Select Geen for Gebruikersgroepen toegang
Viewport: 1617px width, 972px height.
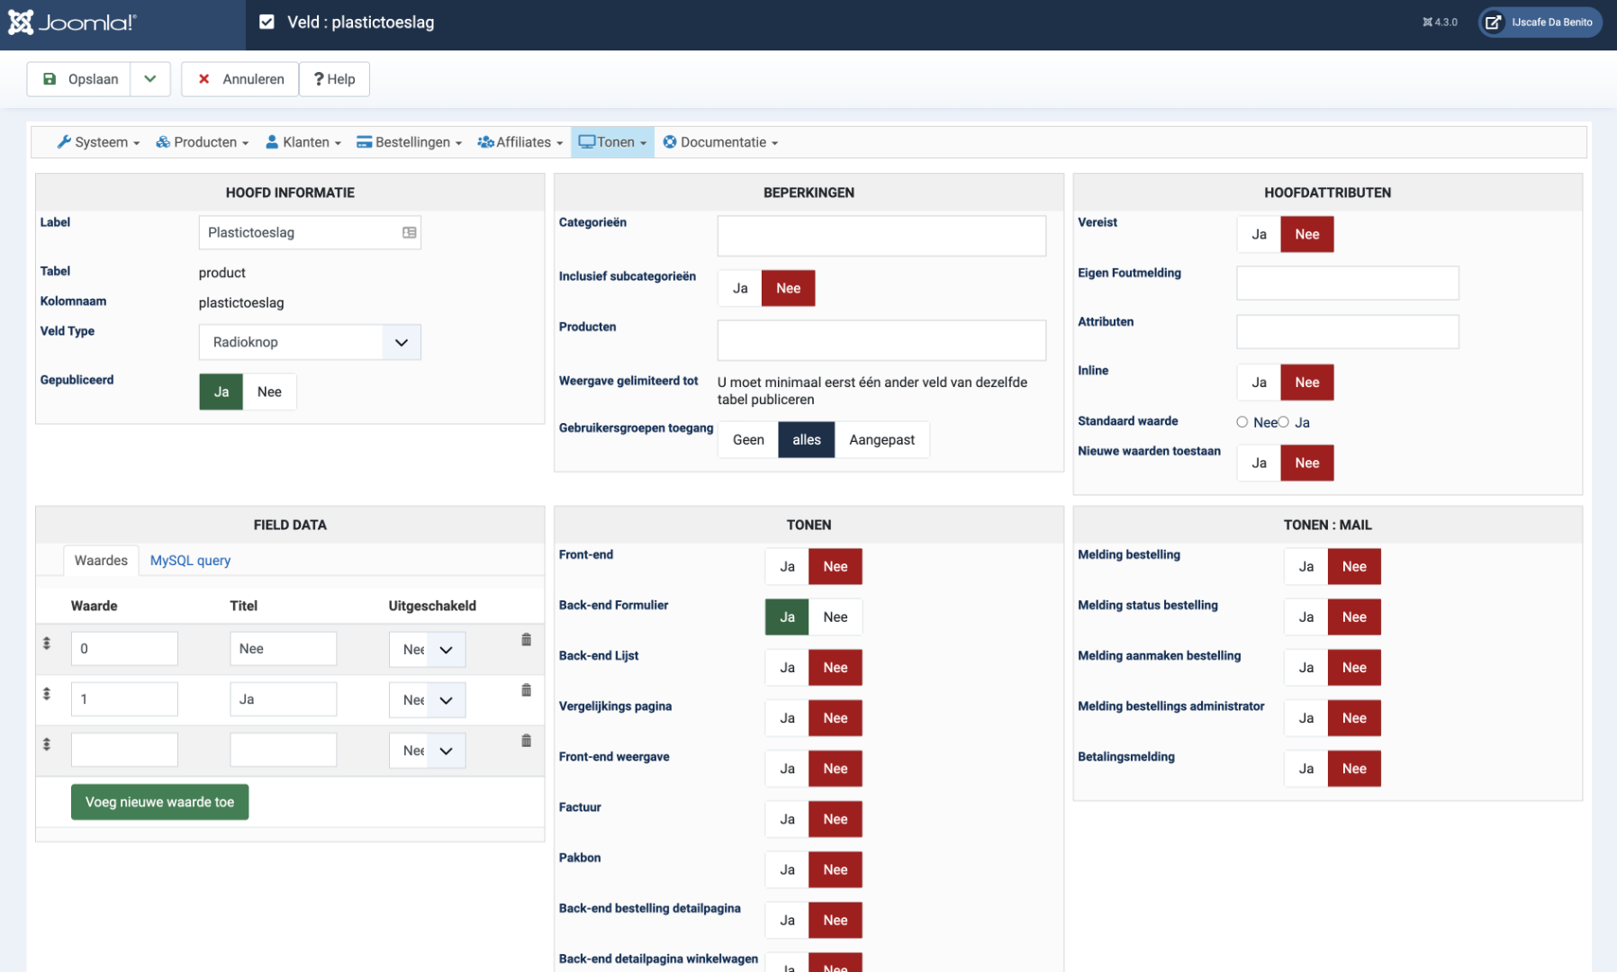pos(748,439)
